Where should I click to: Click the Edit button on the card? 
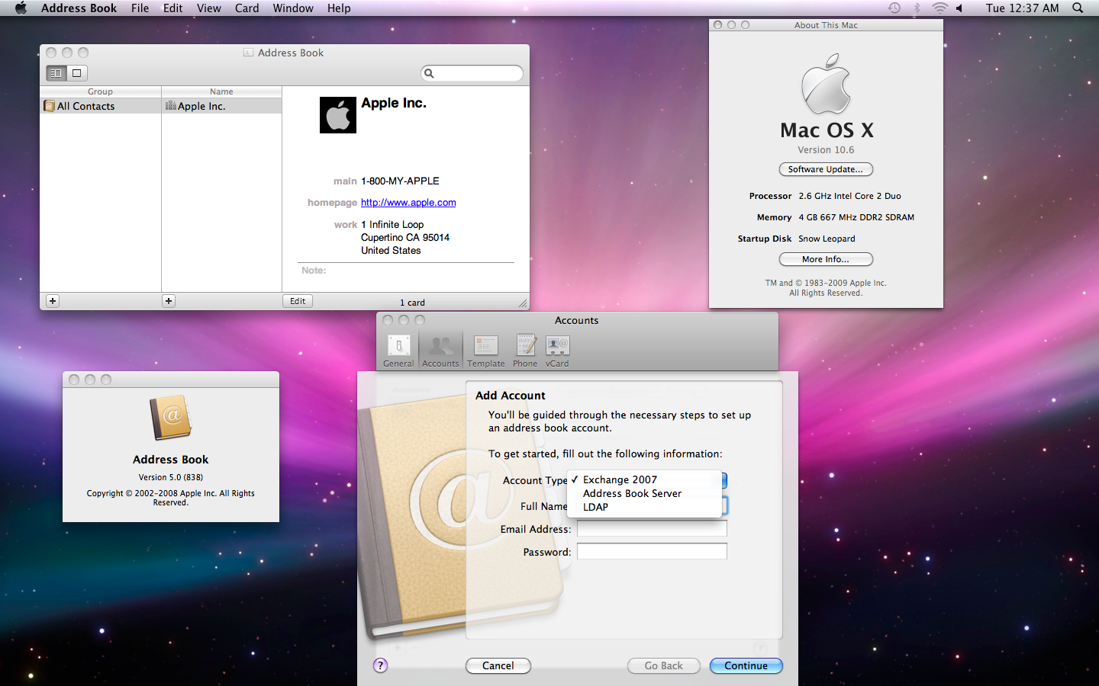298,301
